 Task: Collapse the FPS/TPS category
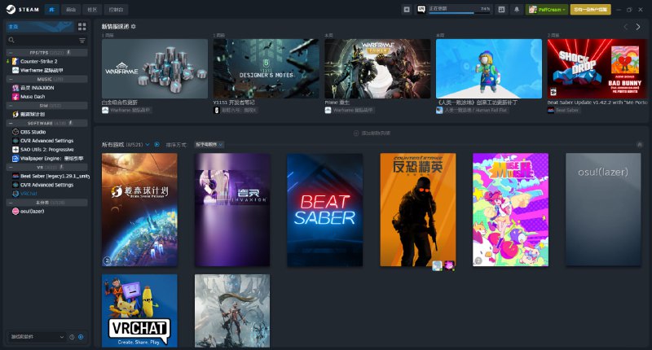8,52
